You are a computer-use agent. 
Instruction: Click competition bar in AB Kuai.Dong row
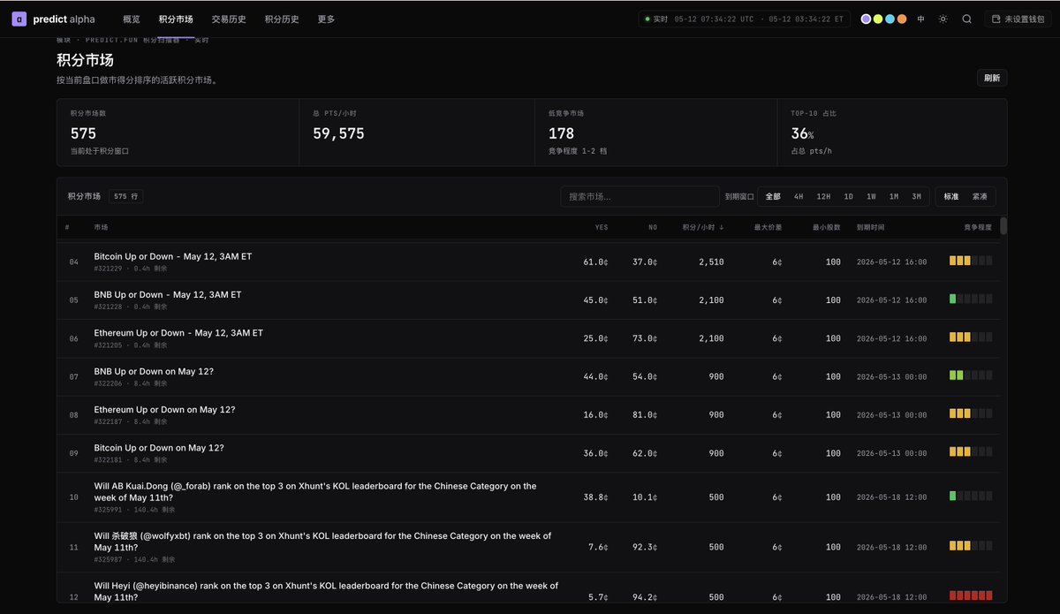971,496
